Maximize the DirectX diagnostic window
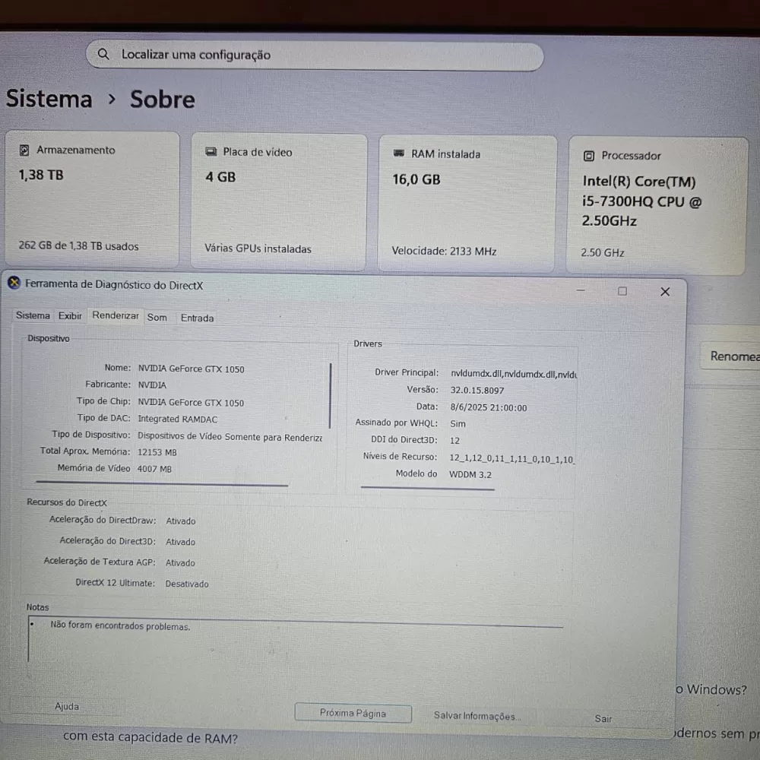760x760 pixels. pos(622,291)
